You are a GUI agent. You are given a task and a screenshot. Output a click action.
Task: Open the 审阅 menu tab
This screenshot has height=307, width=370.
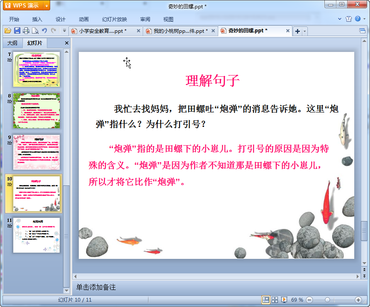(x=145, y=19)
